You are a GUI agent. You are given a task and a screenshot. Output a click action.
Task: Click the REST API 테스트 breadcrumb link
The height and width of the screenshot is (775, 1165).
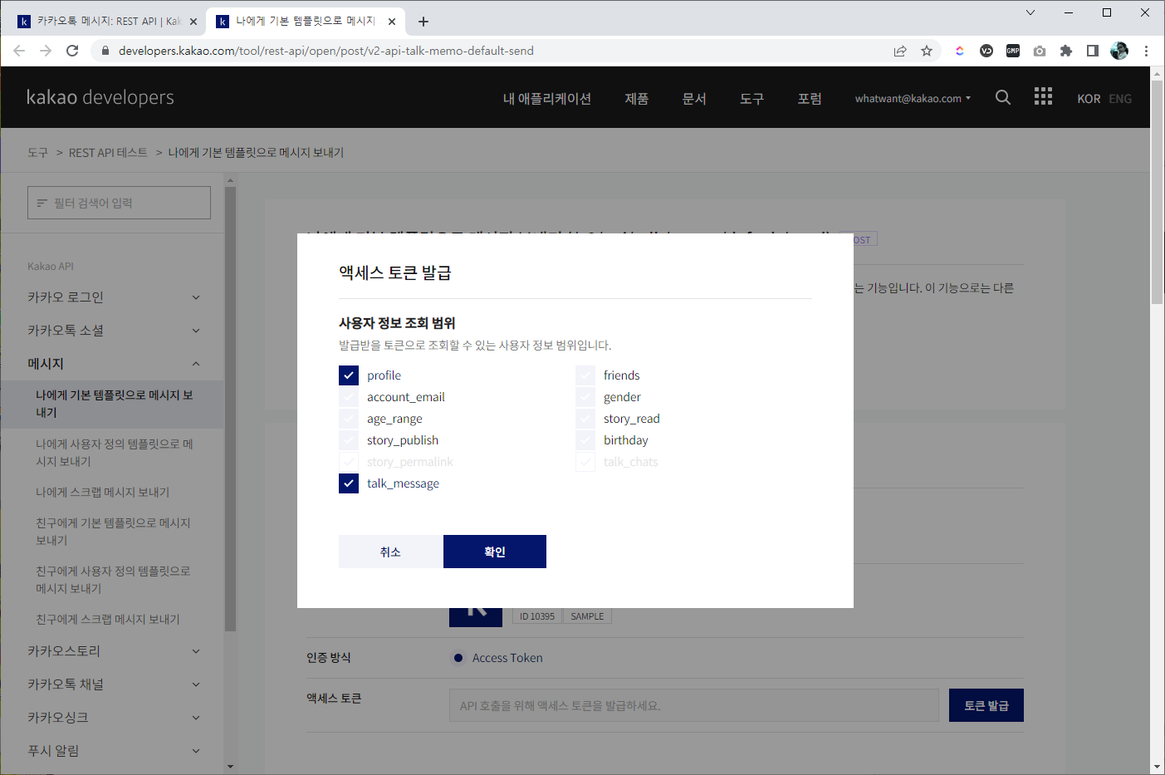click(108, 153)
